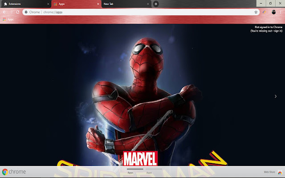Open the extension icon next to the address bar

264,12
